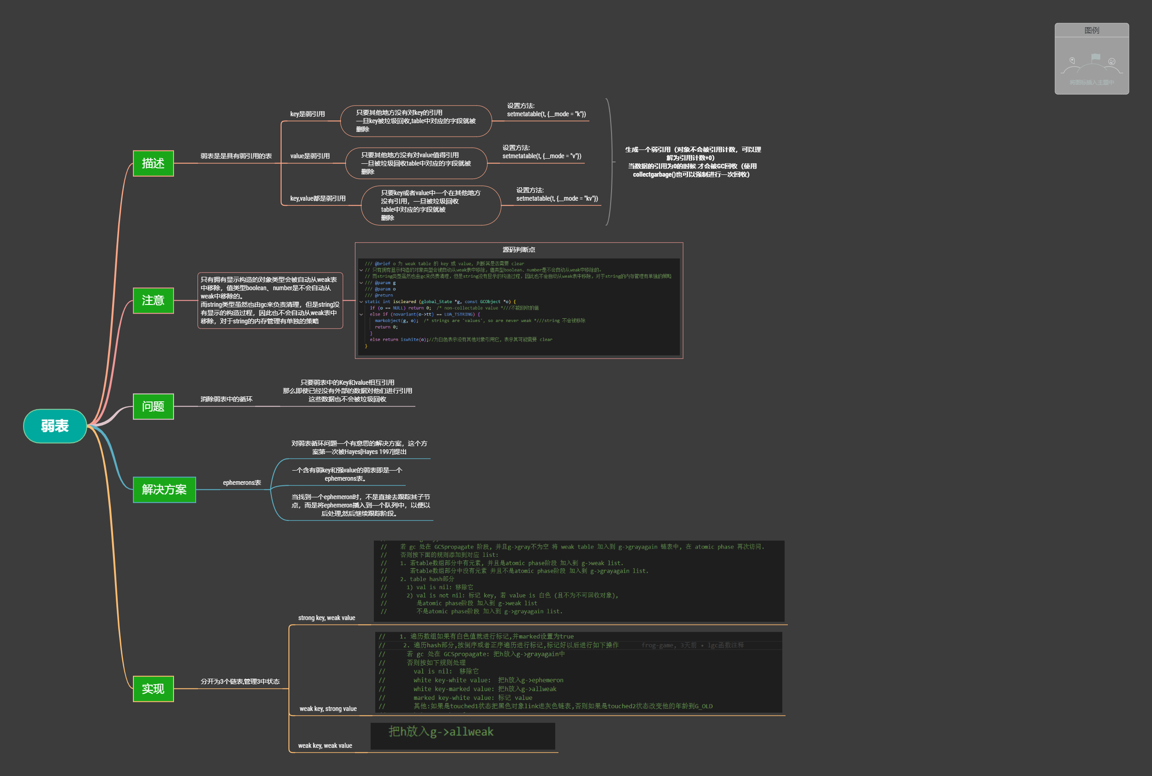Viewport: 1152px width, 776px height.
Task: Open code image above weak key, strong value
Action: (x=579, y=672)
